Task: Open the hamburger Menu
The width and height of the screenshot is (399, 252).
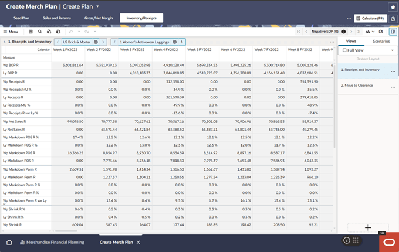Action: pos(11,32)
